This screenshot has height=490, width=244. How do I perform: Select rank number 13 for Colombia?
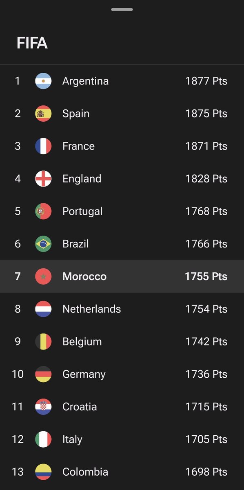point(18,472)
